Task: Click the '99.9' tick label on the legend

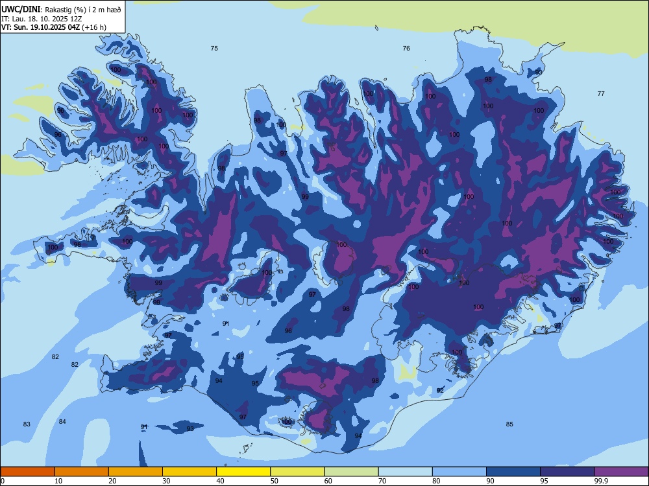Action: click(x=601, y=481)
